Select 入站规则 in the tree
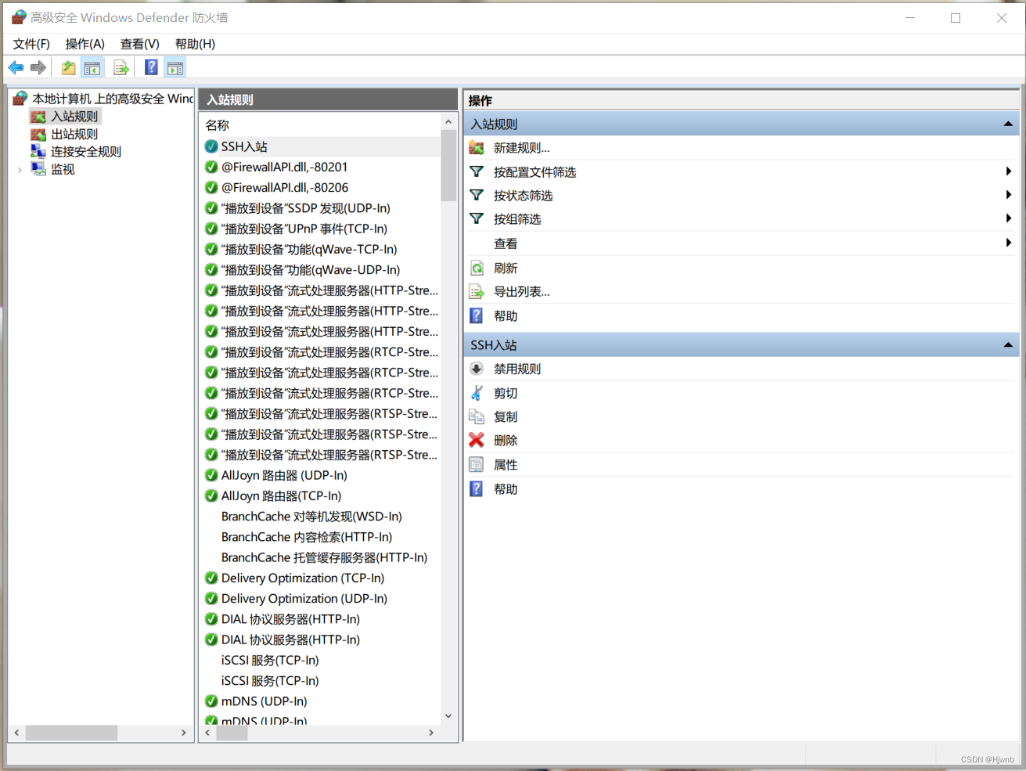The height and width of the screenshot is (771, 1026). click(x=74, y=117)
